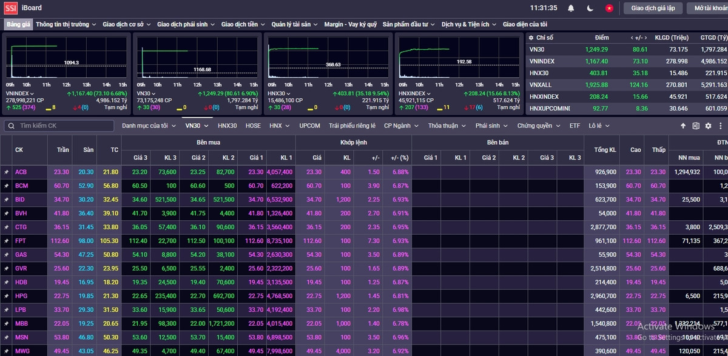Pin the ACB stock row
Image resolution: width=728 pixels, height=356 pixels.
point(7,172)
